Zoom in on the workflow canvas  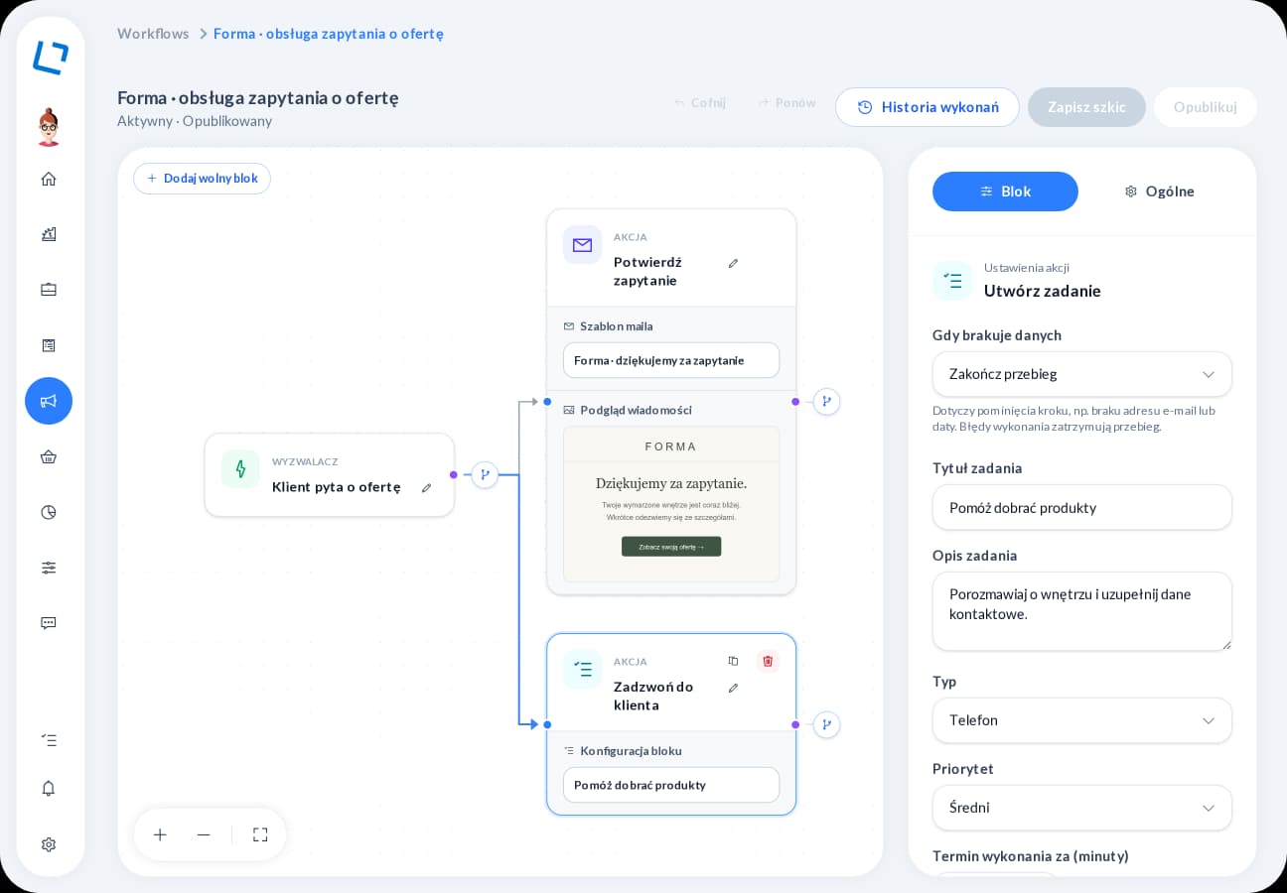point(160,834)
